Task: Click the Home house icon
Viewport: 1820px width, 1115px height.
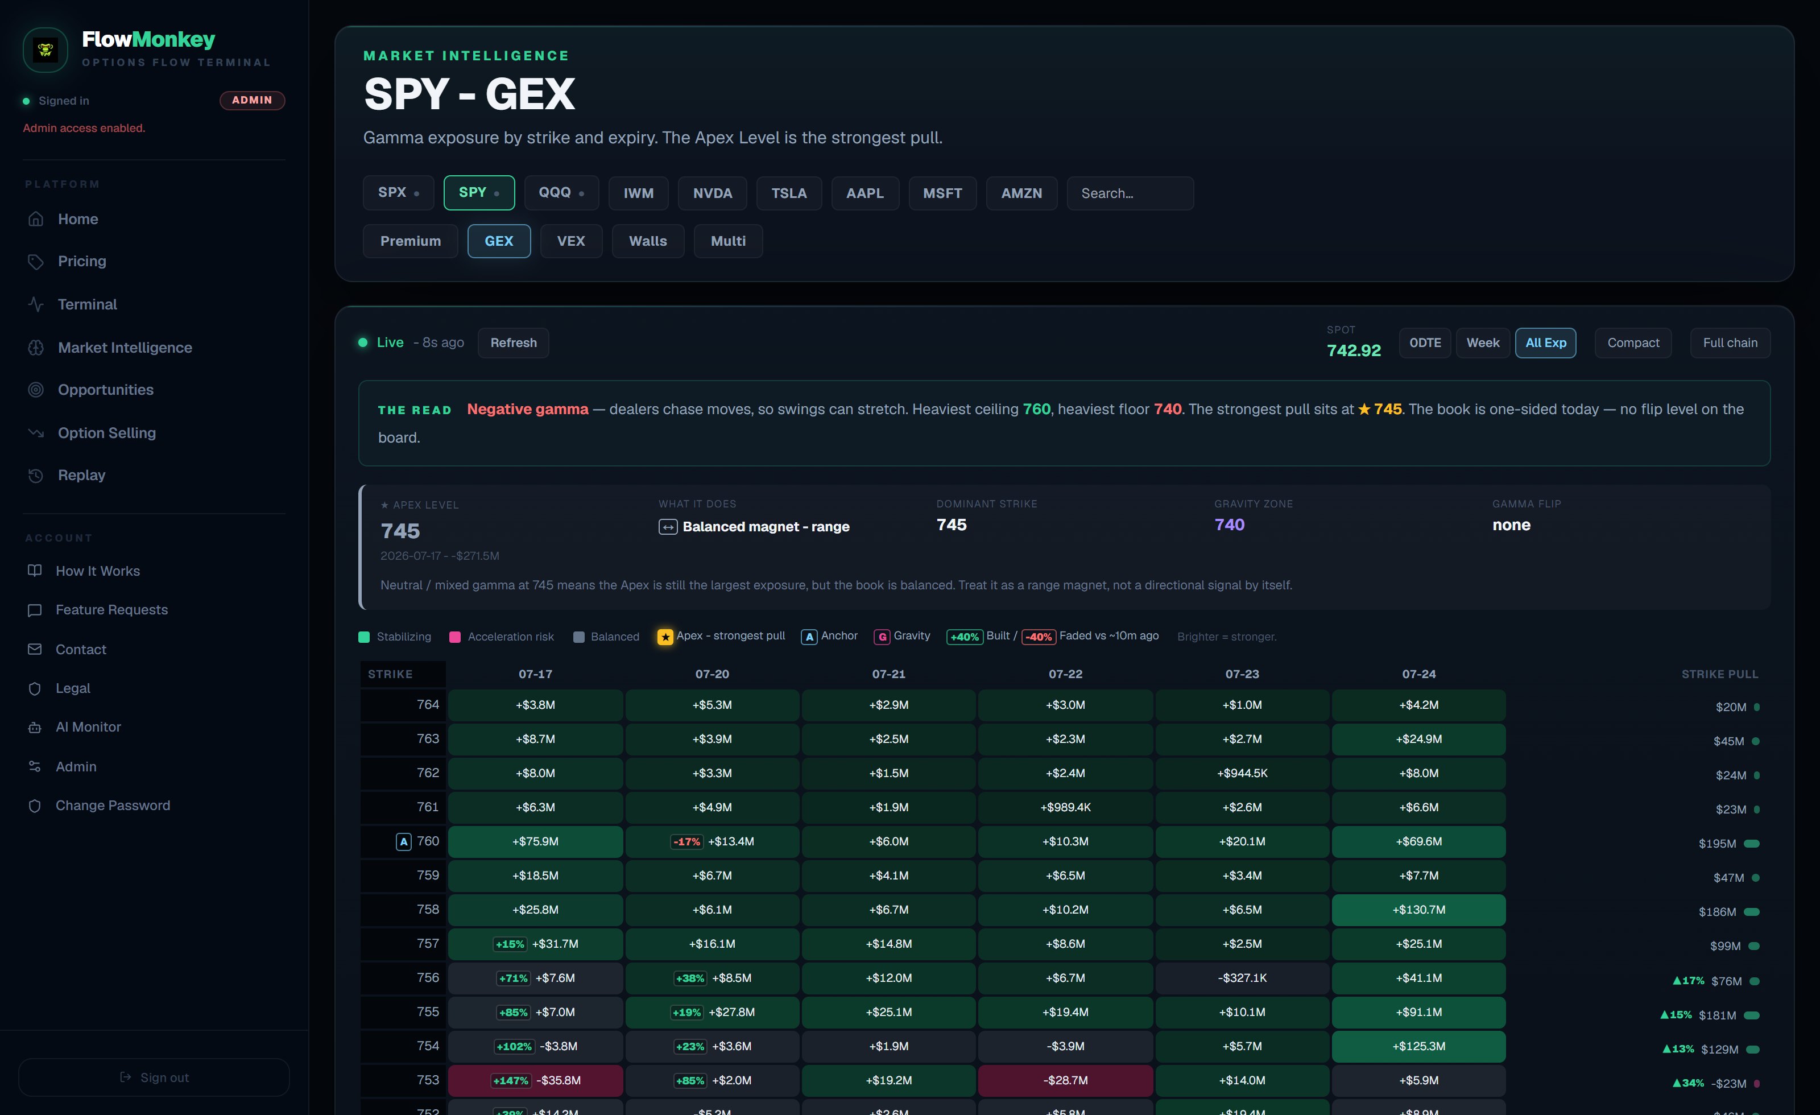Action: (35, 220)
